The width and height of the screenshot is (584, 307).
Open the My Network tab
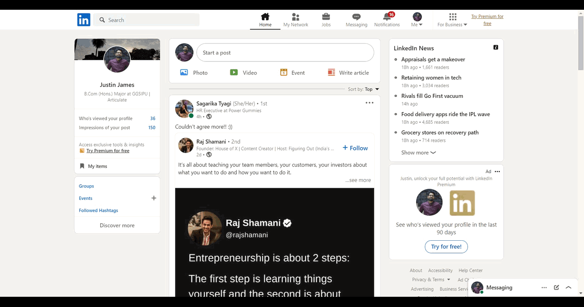(x=296, y=20)
